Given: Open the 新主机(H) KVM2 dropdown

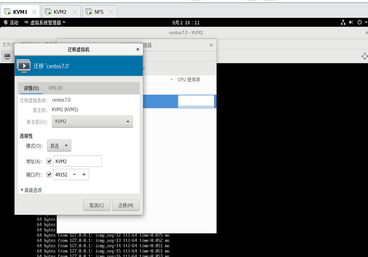Looking at the screenshot, I should [x=92, y=121].
